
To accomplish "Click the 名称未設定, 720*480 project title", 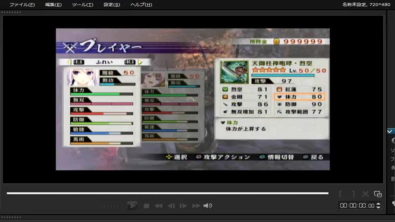I will (366, 4).
